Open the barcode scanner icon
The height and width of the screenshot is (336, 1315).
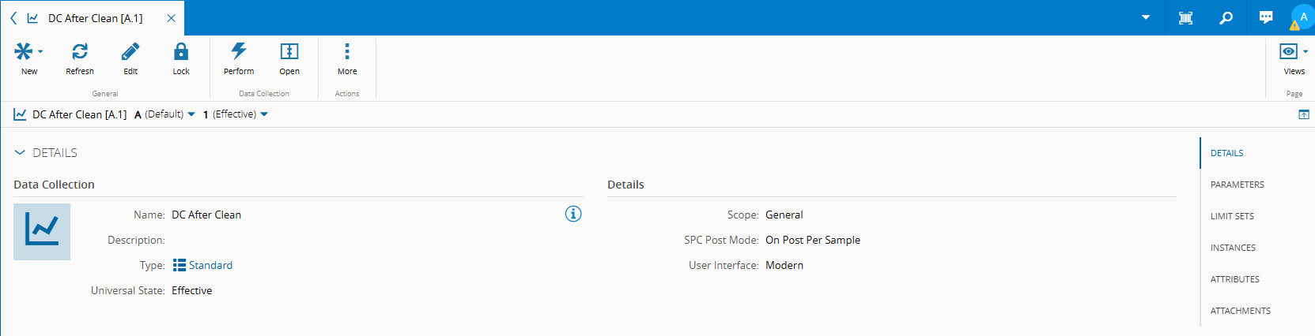[1185, 17]
